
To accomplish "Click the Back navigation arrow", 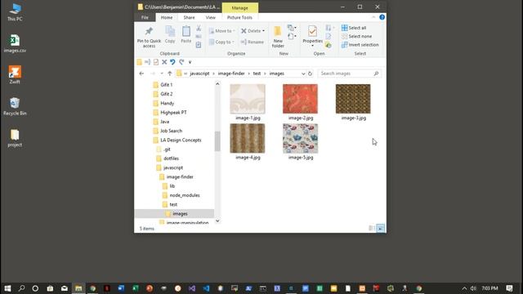I will coord(141,73).
